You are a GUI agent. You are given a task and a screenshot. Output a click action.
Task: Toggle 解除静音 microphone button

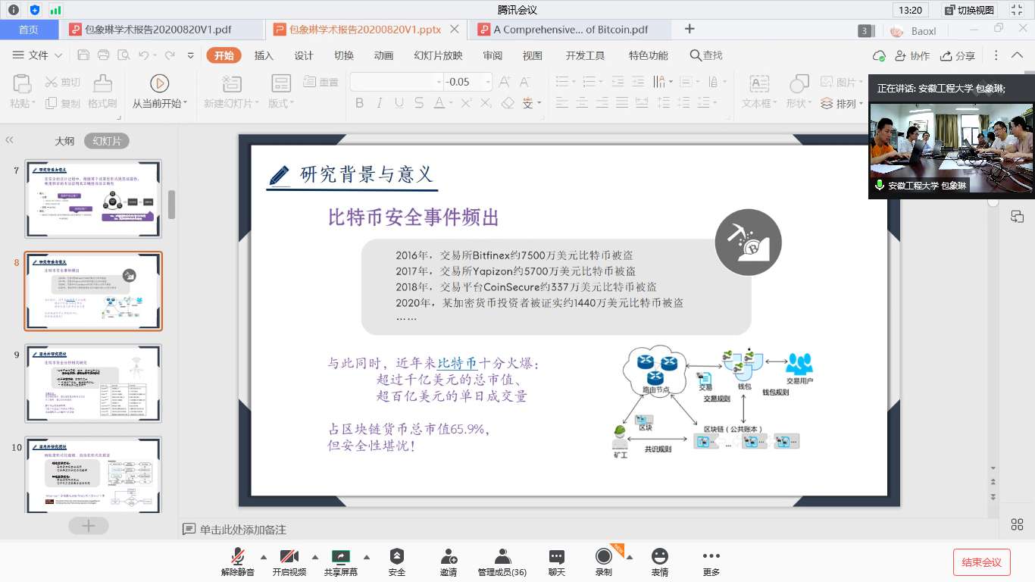(238, 557)
